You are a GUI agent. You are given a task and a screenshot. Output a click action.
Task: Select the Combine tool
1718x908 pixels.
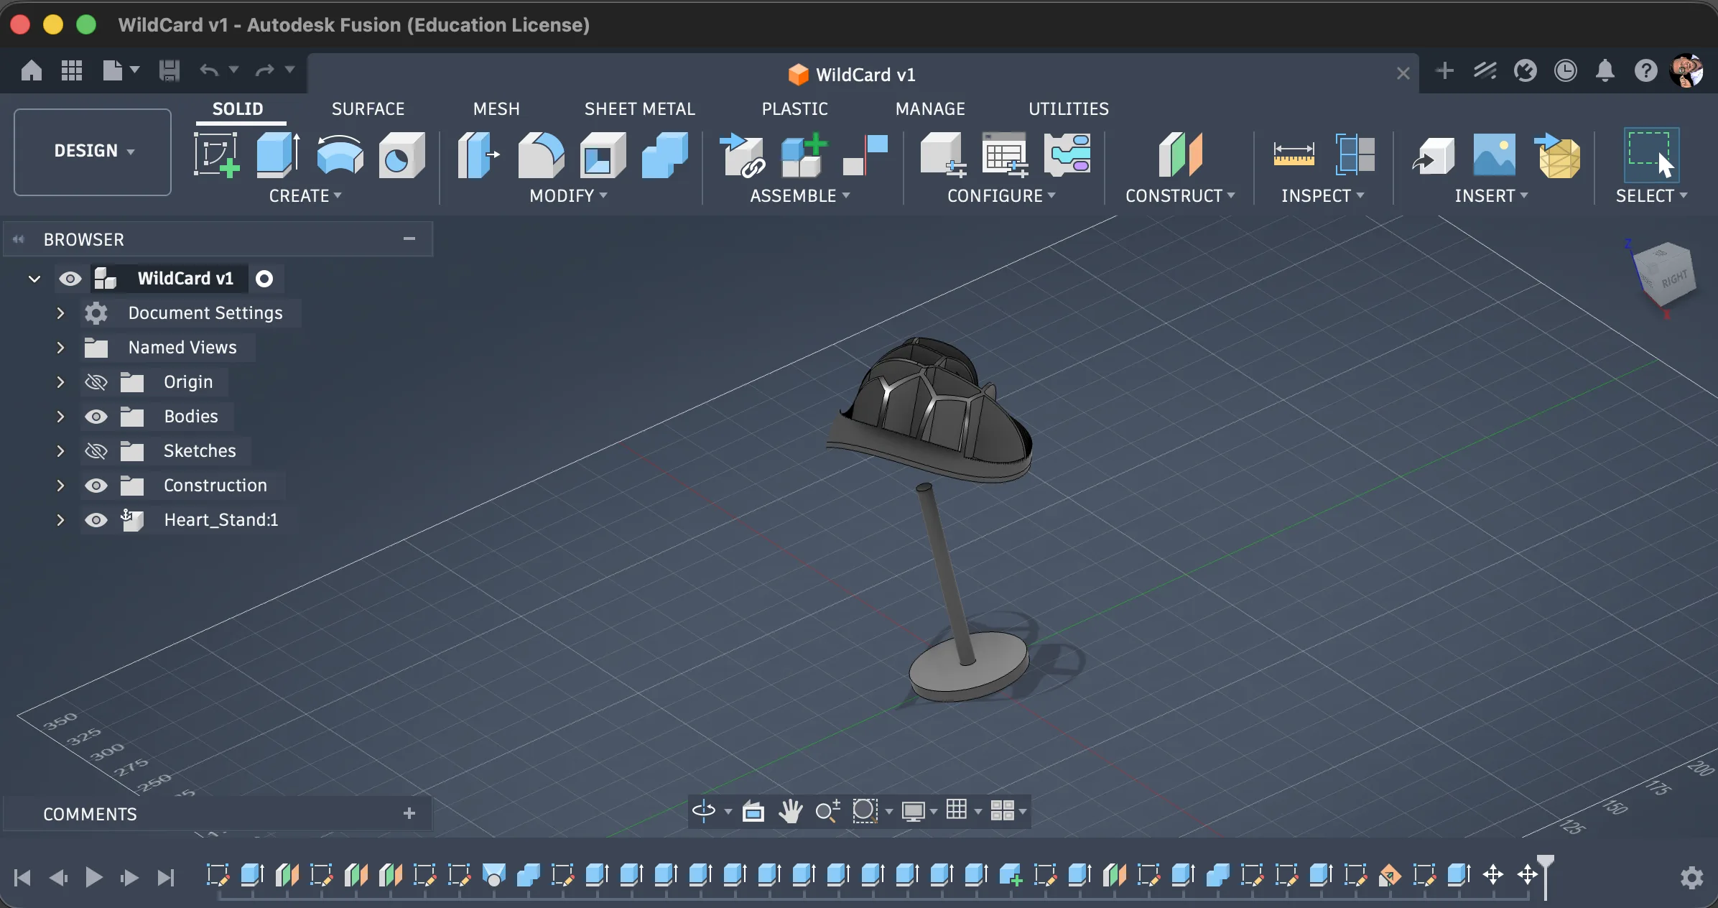tap(665, 154)
